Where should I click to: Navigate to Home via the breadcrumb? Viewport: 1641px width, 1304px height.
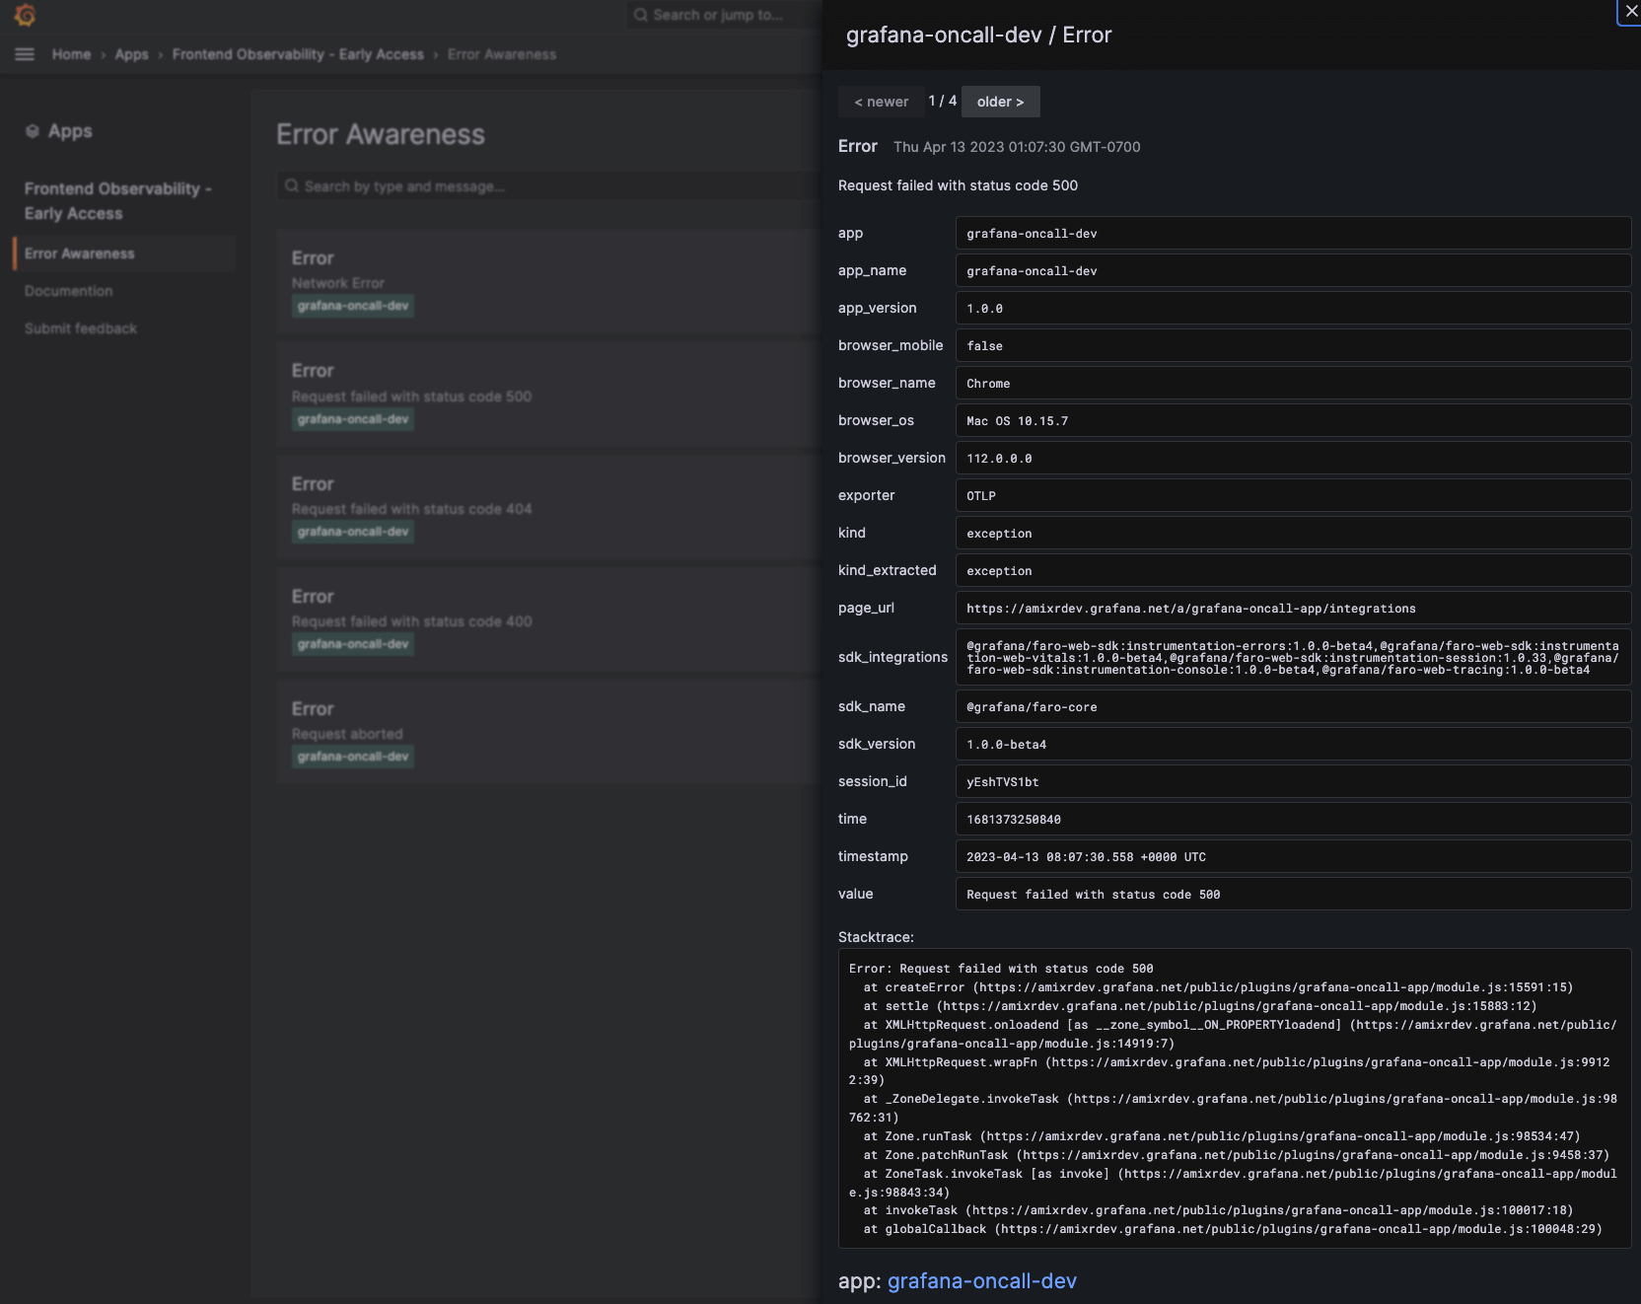pyautogui.click(x=71, y=54)
